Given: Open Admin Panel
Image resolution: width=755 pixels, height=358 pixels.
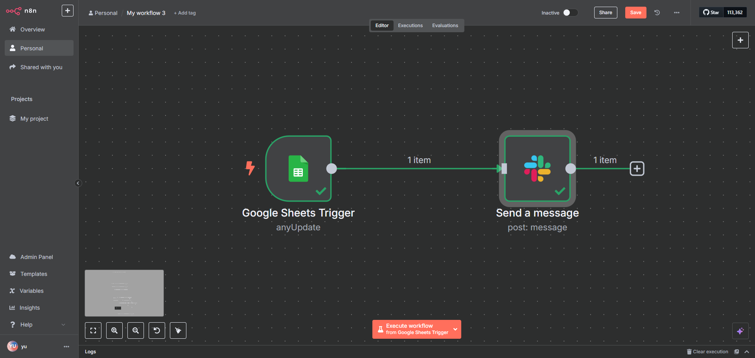Looking at the screenshot, I should pyautogui.click(x=39, y=257).
